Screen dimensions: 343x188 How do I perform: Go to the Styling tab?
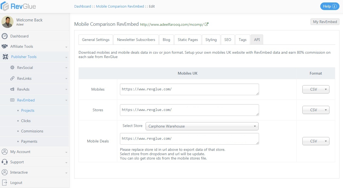[211, 40]
